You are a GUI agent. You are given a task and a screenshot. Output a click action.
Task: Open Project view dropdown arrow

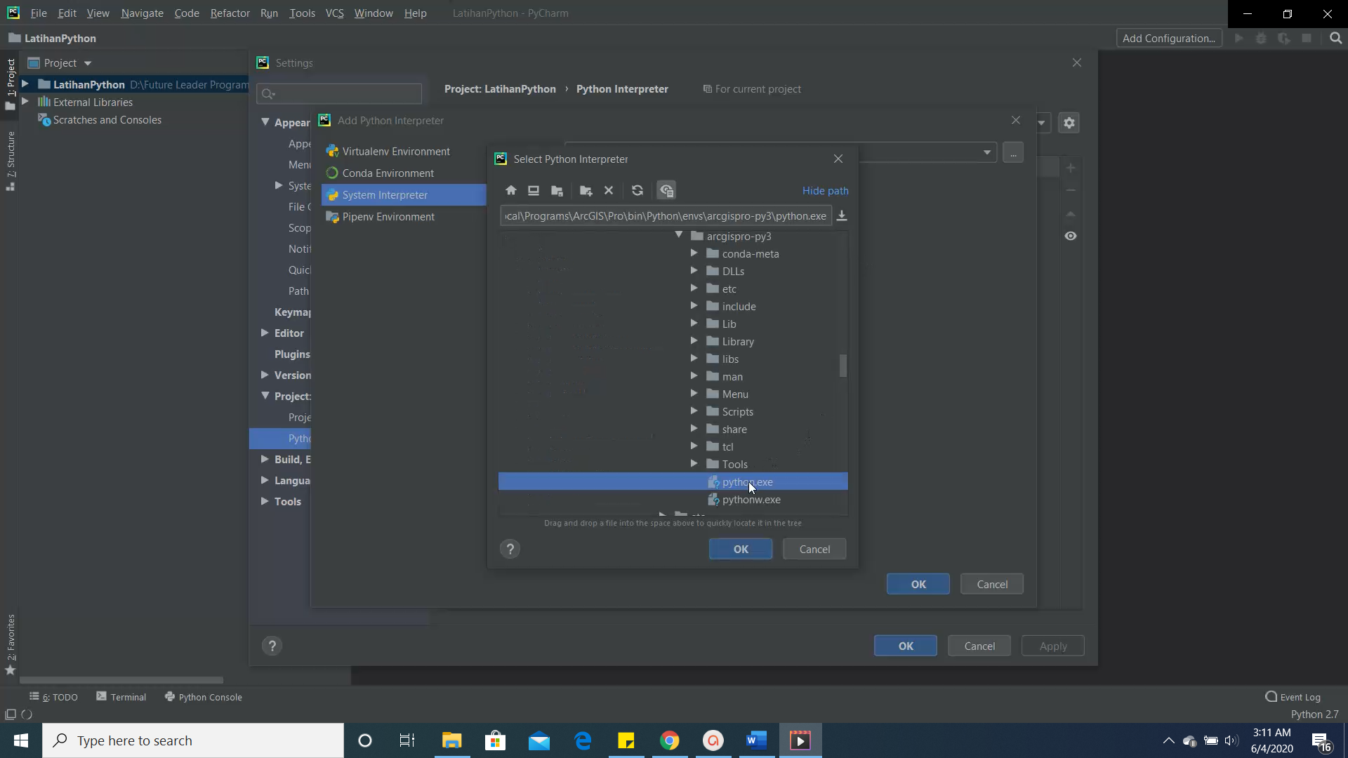coord(88,63)
